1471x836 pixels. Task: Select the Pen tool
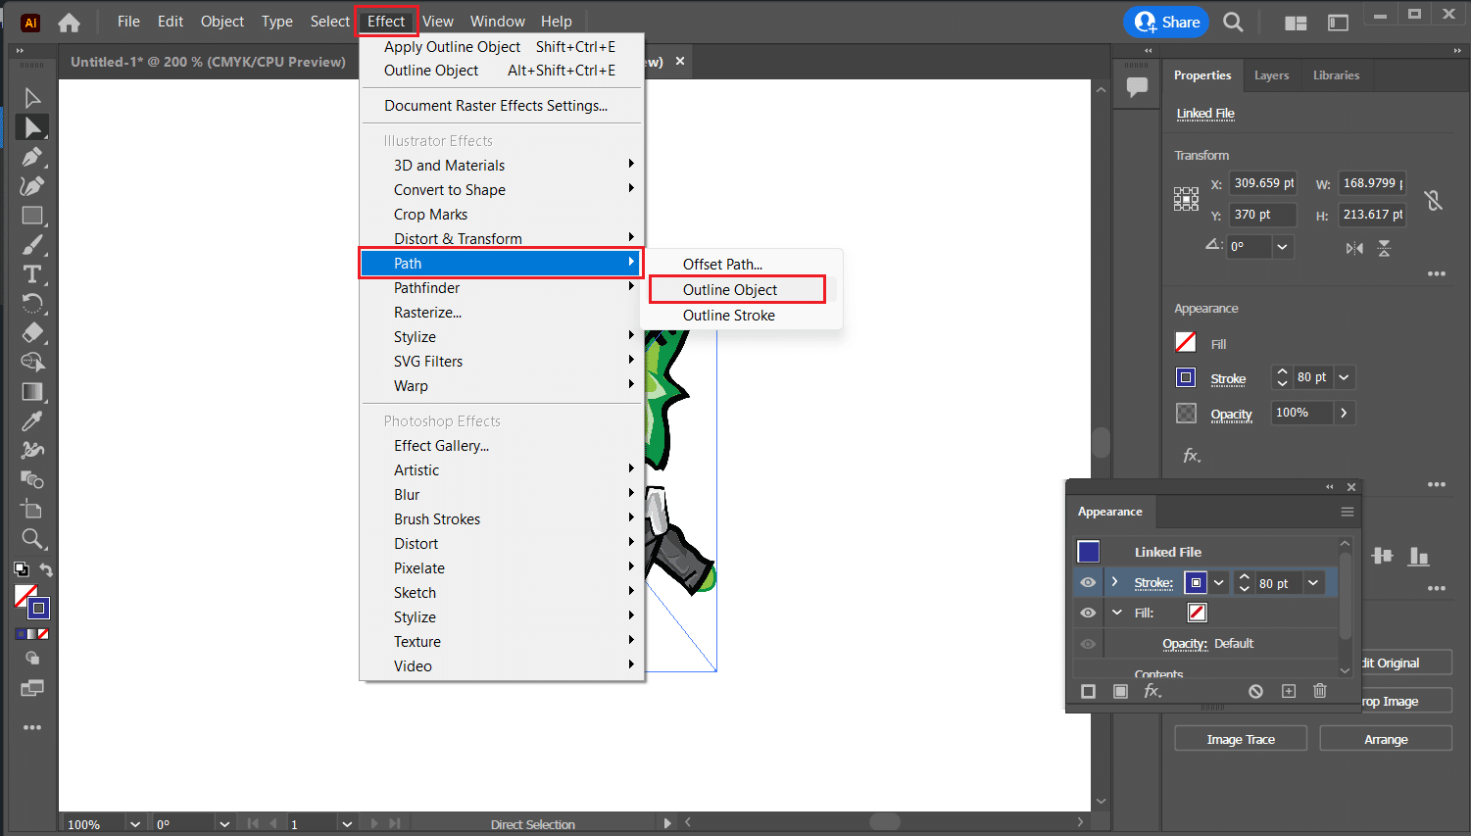[x=32, y=157]
